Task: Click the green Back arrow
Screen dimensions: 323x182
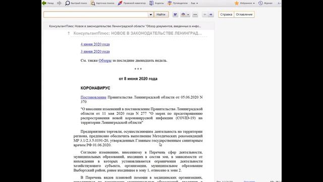Action: click(x=44, y=3)
